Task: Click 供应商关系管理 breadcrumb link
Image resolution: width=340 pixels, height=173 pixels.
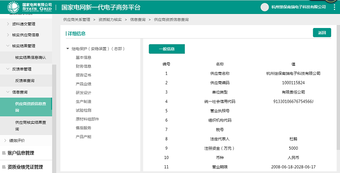Action: point(76,20)
